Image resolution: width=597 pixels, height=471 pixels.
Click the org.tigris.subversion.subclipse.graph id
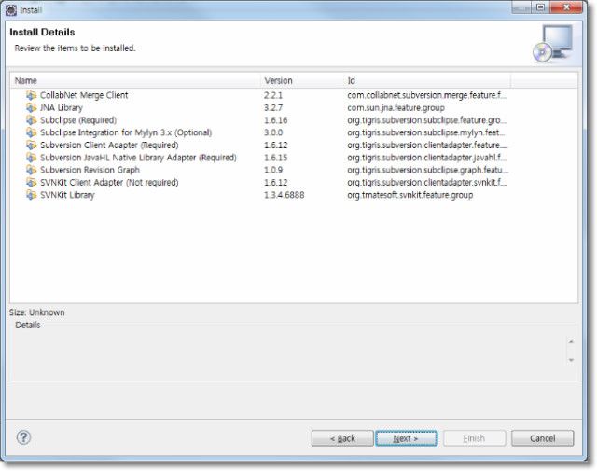pyautogui.click(x=427, y=170)
